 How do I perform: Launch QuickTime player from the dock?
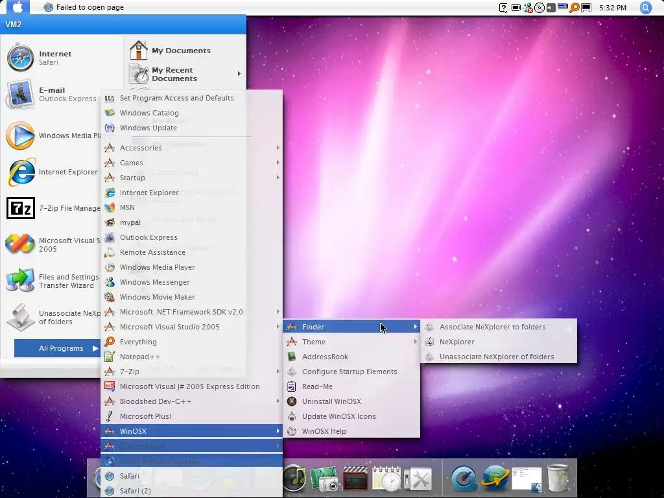(x=464, y=479)
